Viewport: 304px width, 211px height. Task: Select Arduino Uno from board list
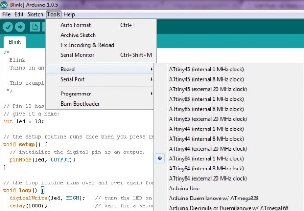tap(184, 188)
